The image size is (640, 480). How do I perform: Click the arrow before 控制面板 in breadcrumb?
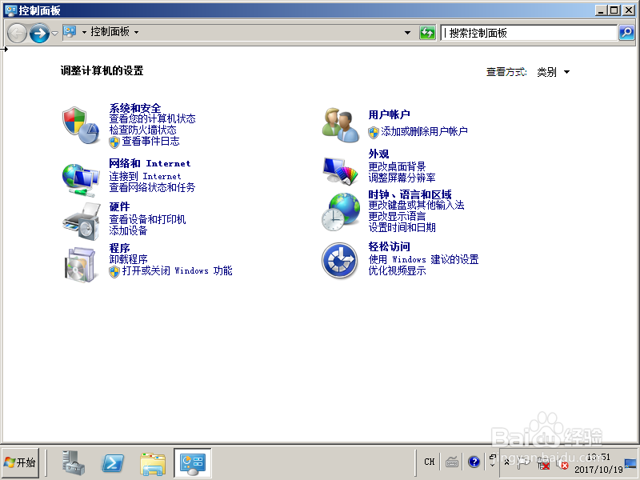[x=84, y=32]
